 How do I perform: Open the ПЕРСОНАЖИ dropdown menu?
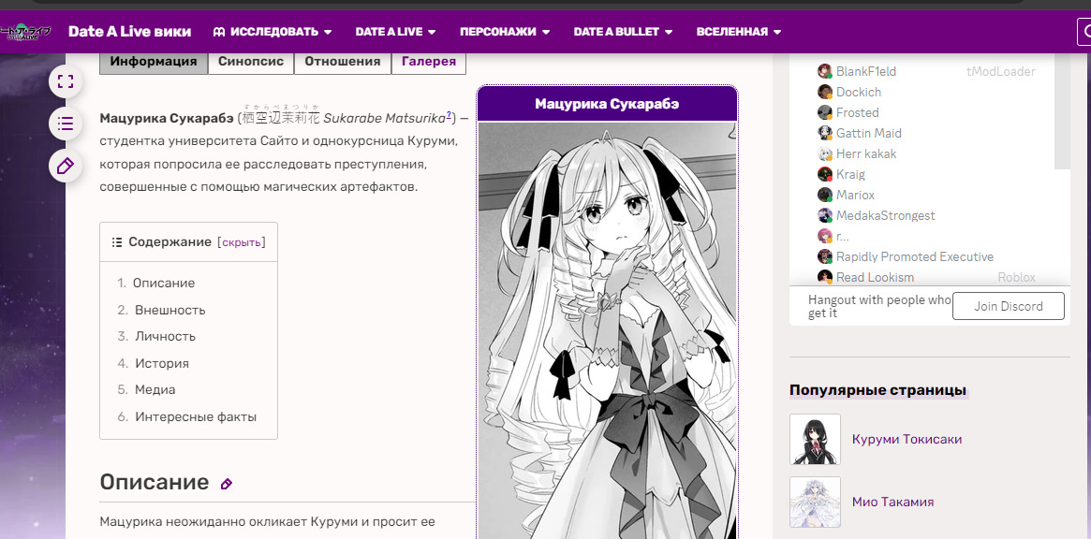click(x=505, y=32)
